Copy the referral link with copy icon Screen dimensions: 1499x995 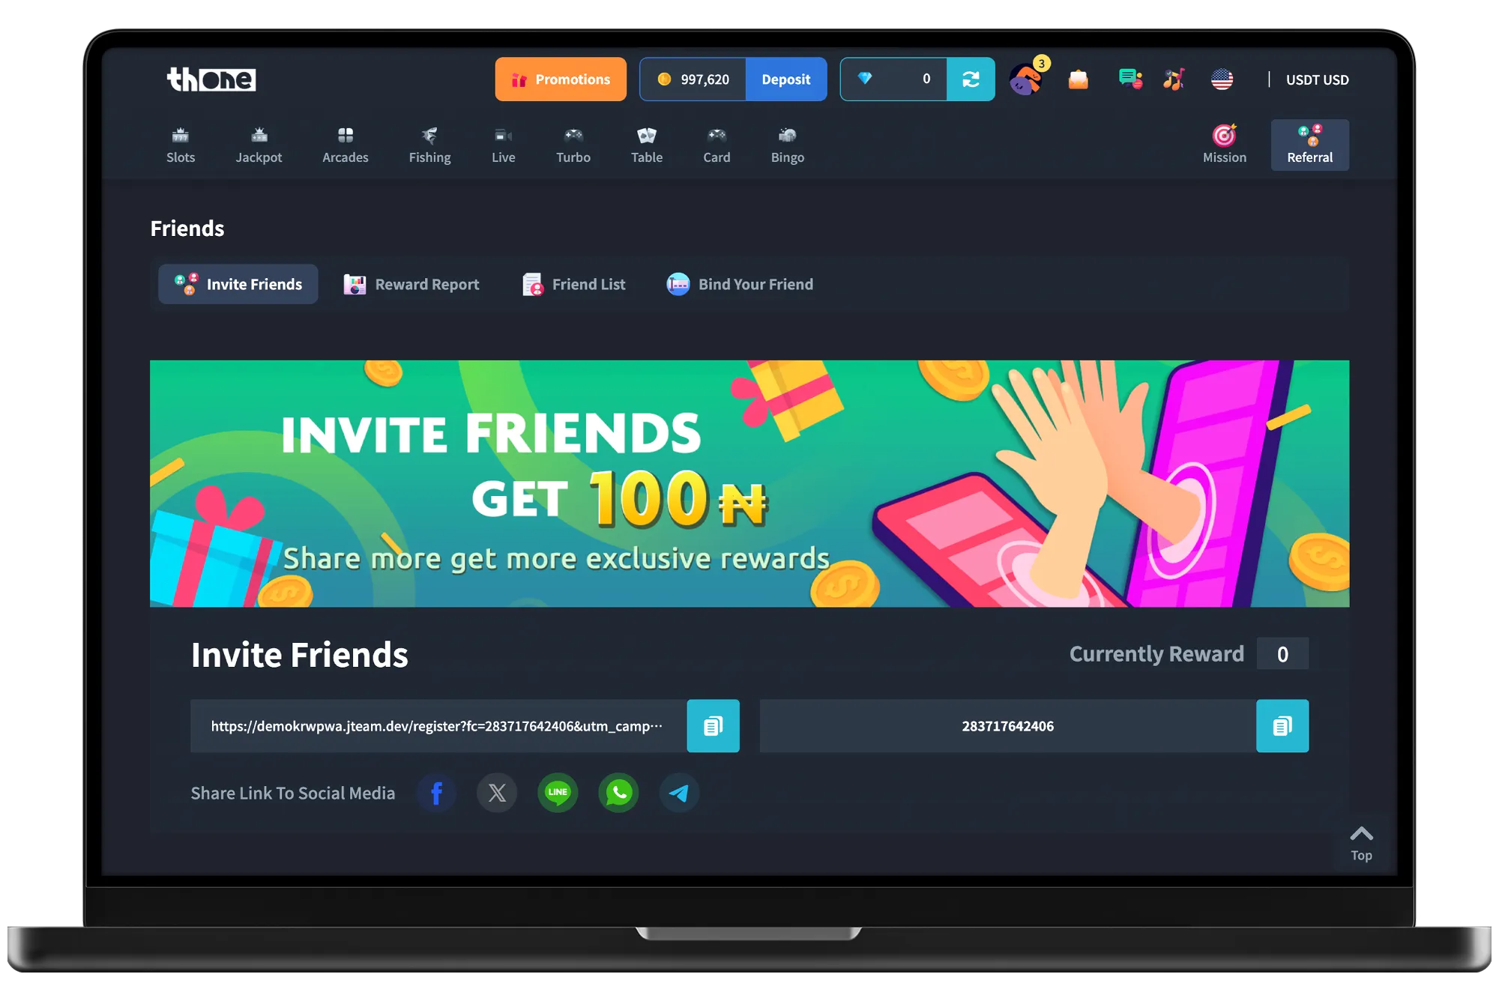point(713,725)
